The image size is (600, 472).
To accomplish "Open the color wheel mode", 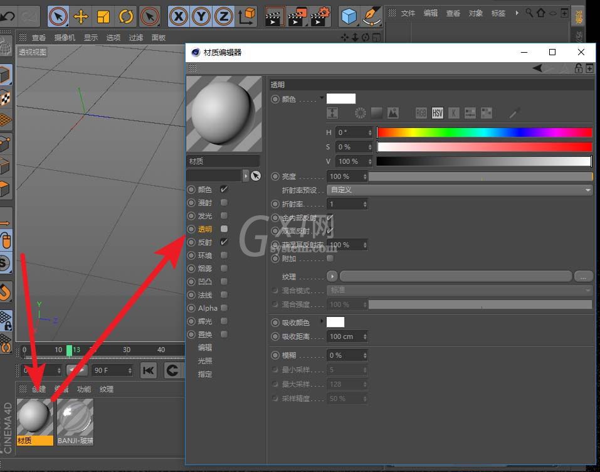I will [x=360, y=113].
